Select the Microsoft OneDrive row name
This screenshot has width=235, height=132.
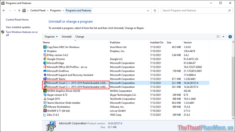[58, 71]
